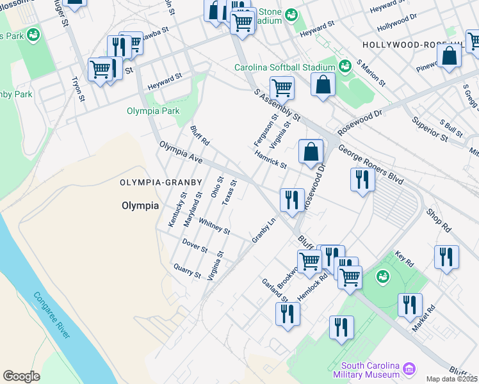Click the Hemlock Rd street label
The height and width of the screenshot is (384, 479).
[x=313, y=287]
